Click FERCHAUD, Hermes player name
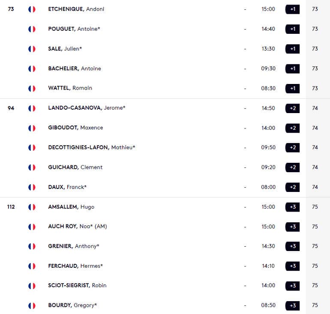 [75, 266]
